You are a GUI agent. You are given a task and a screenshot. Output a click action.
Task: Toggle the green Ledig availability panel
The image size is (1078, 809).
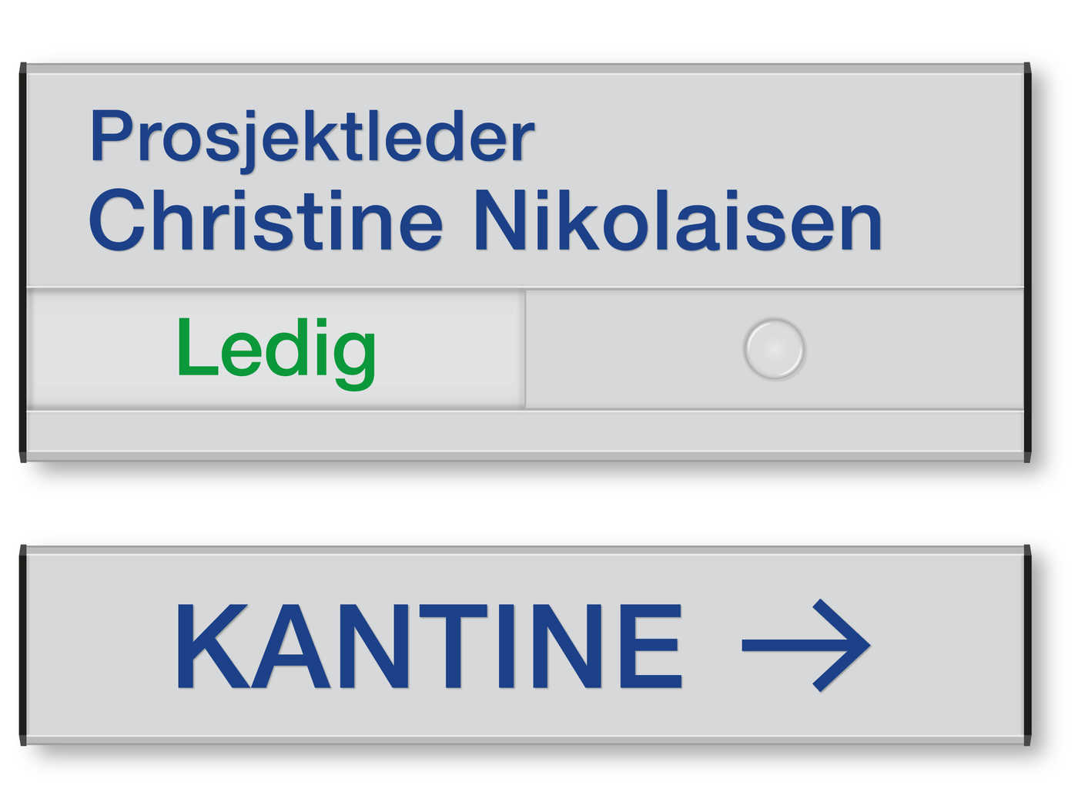coord(276,349)
